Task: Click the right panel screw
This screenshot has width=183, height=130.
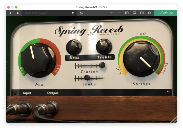Action: tap(168, 92)
